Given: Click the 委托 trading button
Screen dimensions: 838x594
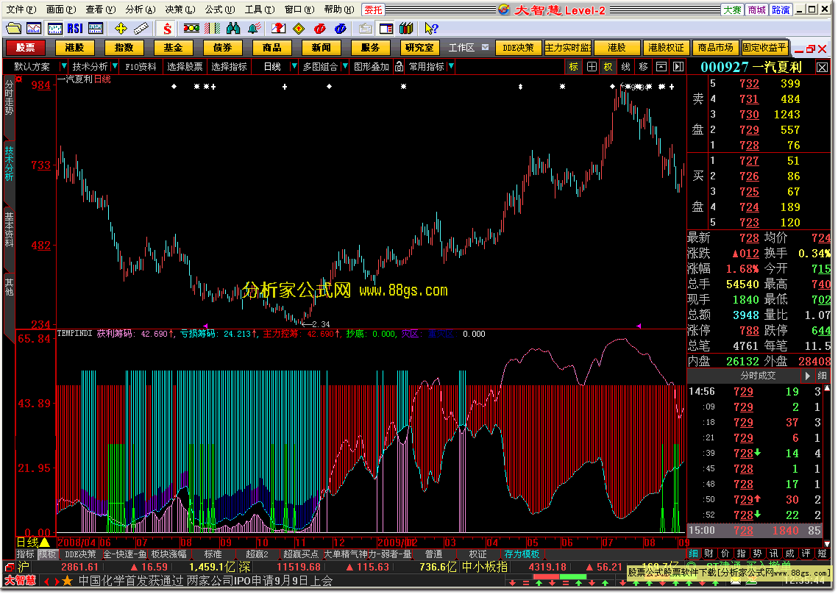Looking at the screenshot, I should [373, 10].
